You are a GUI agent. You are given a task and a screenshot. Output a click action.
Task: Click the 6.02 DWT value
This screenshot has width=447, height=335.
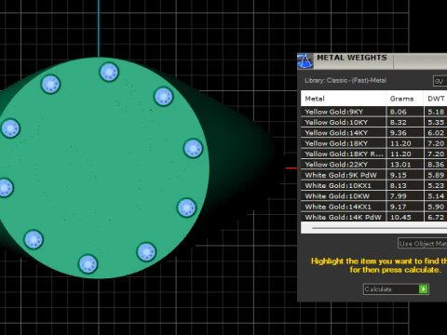tap(436, 133)
